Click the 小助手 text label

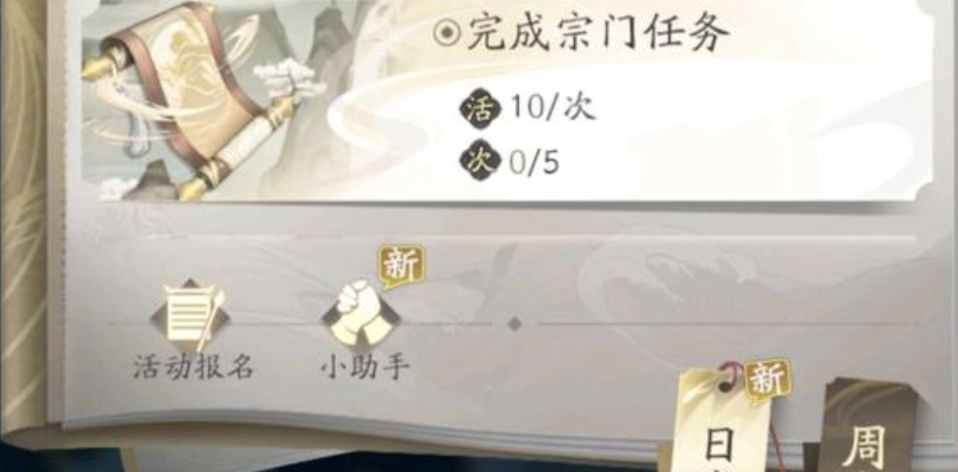coord(365,366)
